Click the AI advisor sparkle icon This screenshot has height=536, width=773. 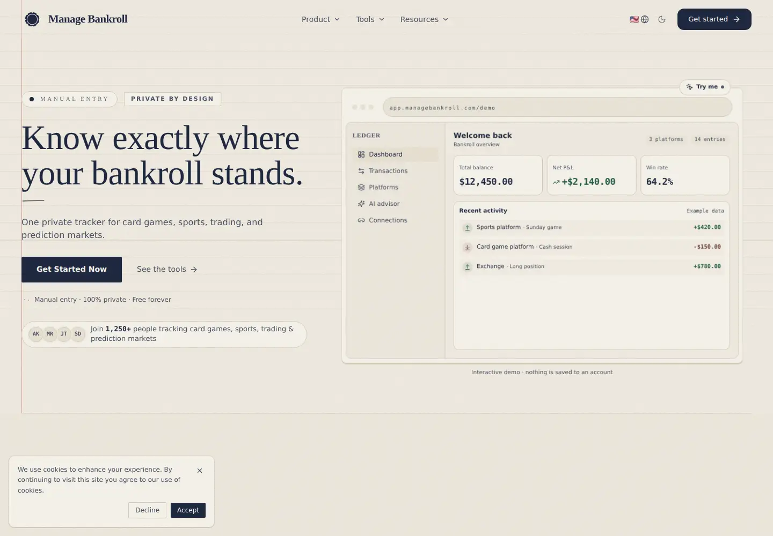click(x=361, y=204)
